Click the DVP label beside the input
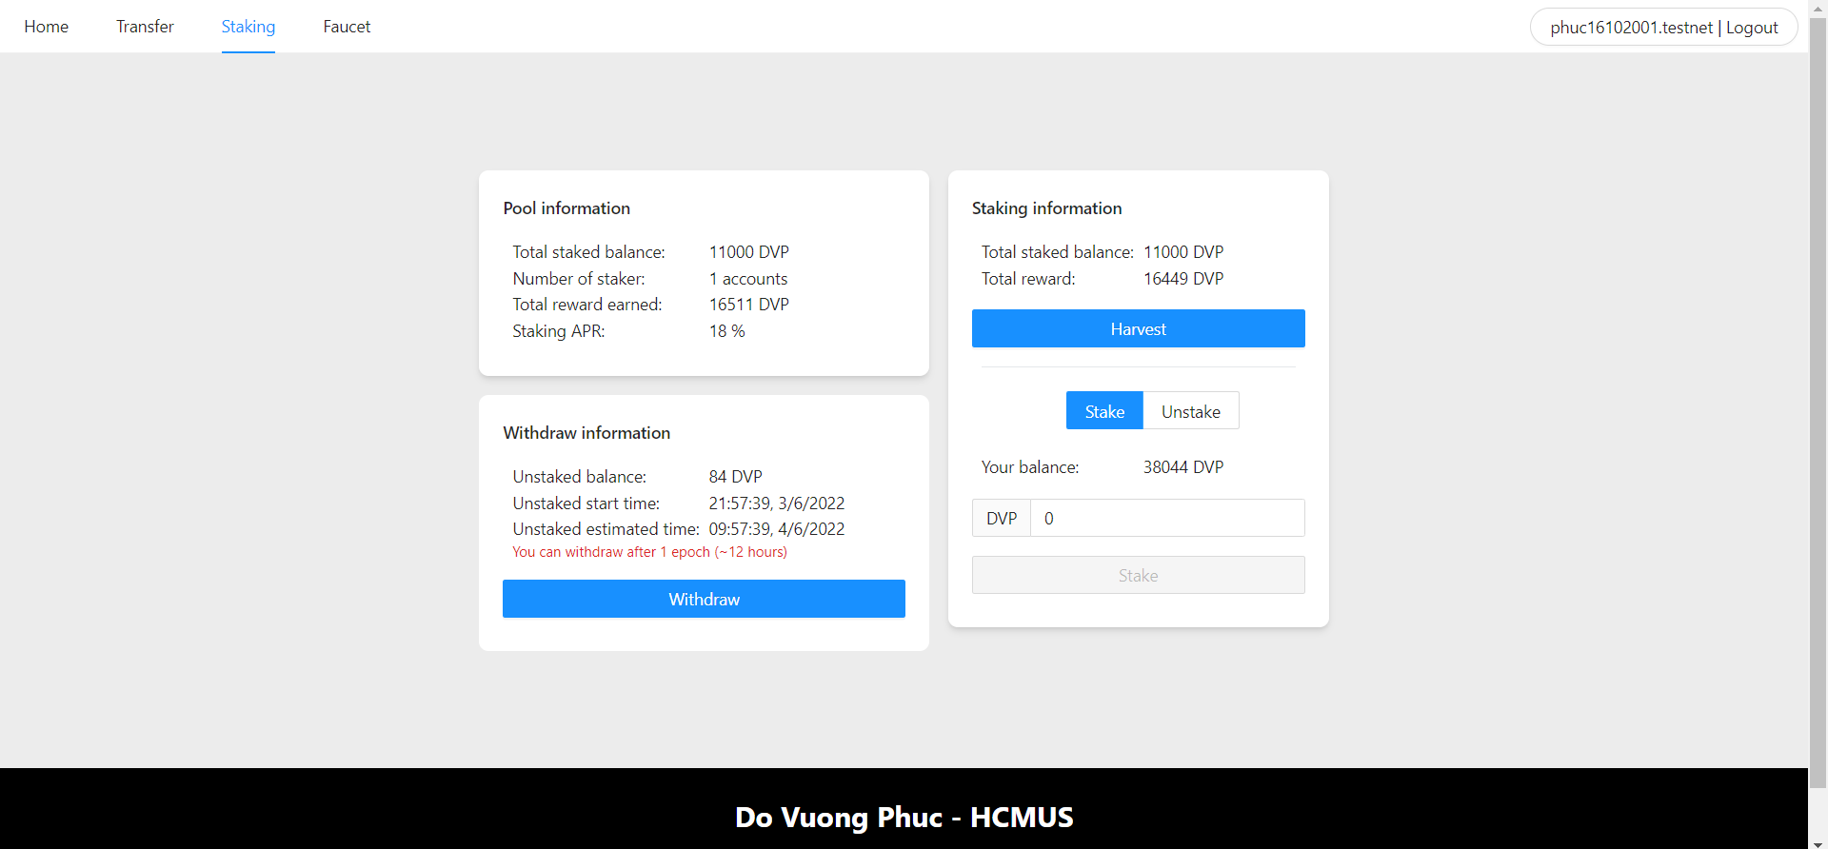Image resolution: width=1828 pixels, height=849 pixels. (1001, 518)
